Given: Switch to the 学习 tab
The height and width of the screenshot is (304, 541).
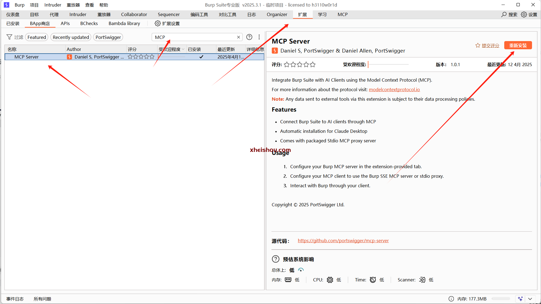Looking at the screenshot, I should point(322,14).
